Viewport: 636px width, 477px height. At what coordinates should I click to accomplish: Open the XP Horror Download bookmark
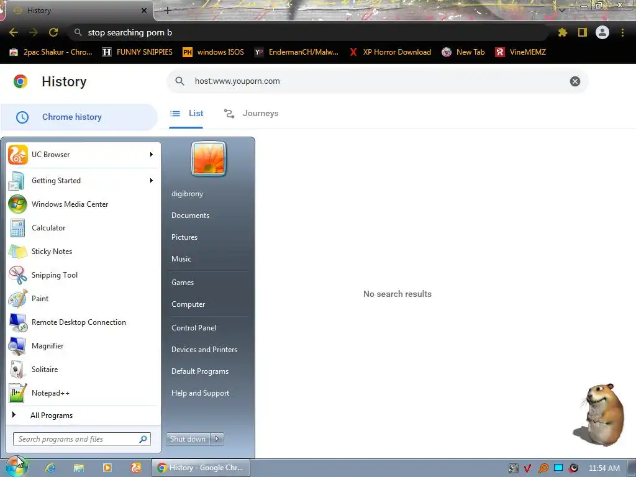pos(390,52)
